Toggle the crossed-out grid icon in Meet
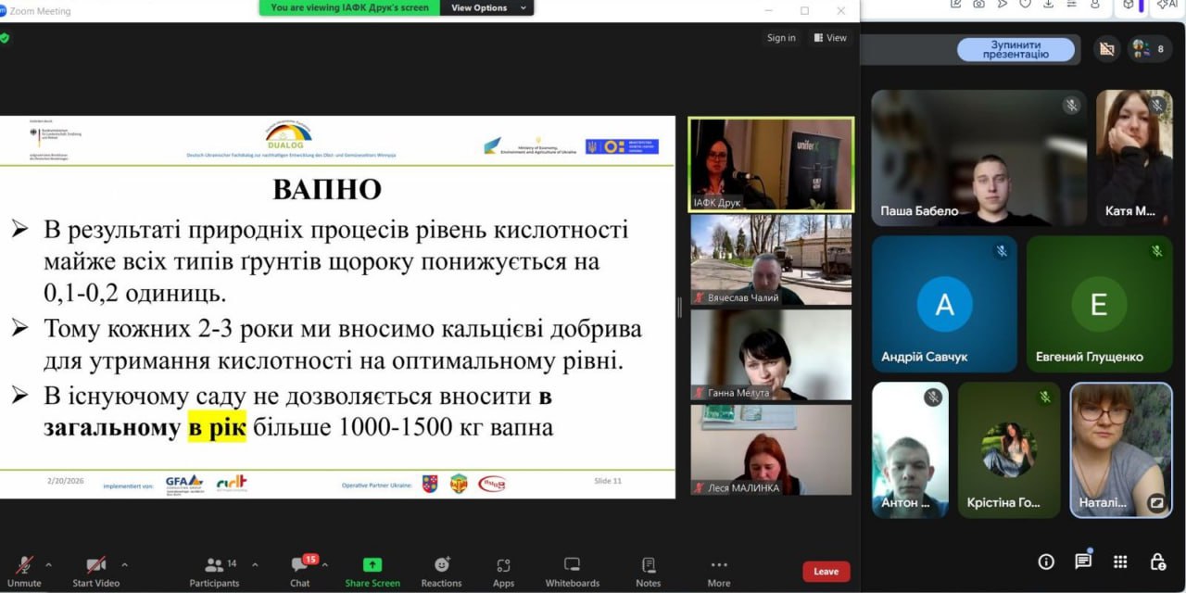Screen dimensions: 1186x593 1106,49
